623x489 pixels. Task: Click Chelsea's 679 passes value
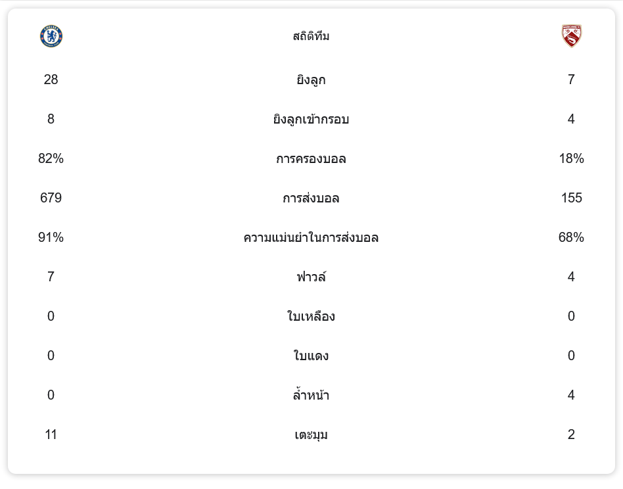point(51,198)
